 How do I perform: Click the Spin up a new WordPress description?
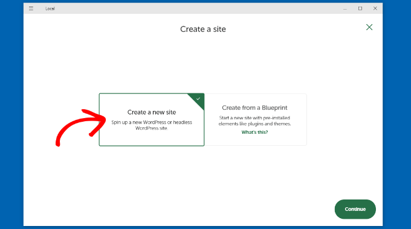(152, 125)
